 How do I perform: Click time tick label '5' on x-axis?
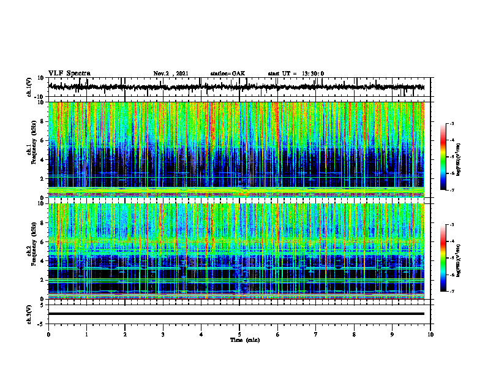(239, 335)
